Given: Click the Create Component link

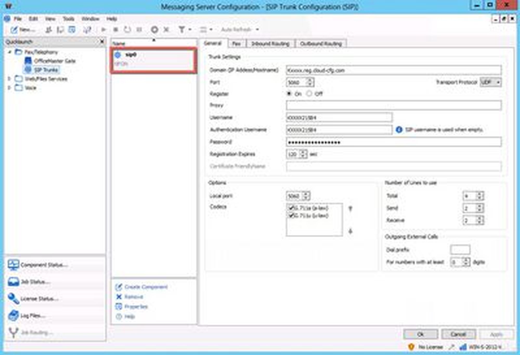Looking at the screenshot, I should point(146,287).
